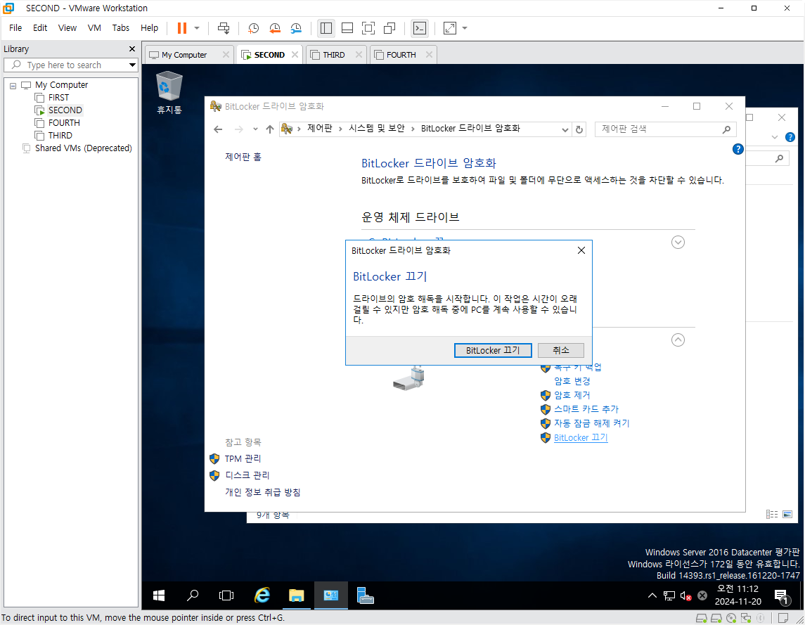The width and height of the screenshot is (805, 625).
Task: Click the 암호 변경 link
Action: [572, 381]
